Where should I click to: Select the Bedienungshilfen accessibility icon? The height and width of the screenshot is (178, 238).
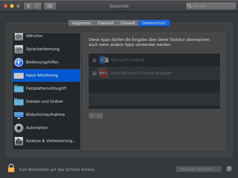click(x=19, y=62)
